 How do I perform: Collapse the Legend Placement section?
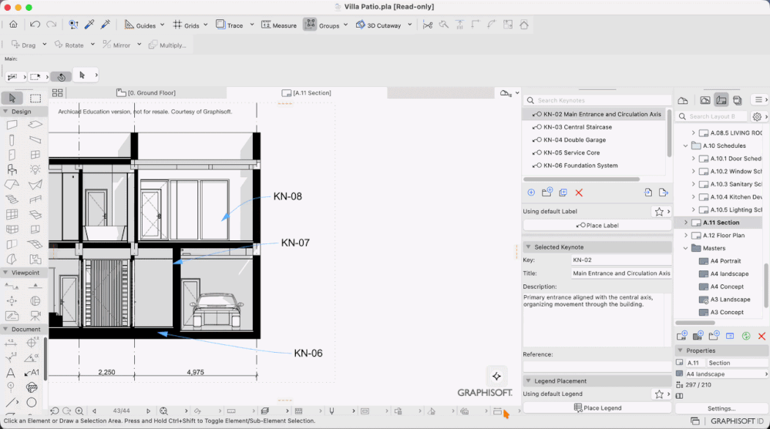(529, 381)
